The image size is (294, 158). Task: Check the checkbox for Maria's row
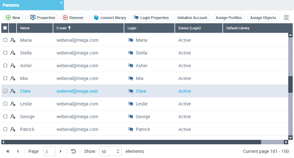pos(5,40)
